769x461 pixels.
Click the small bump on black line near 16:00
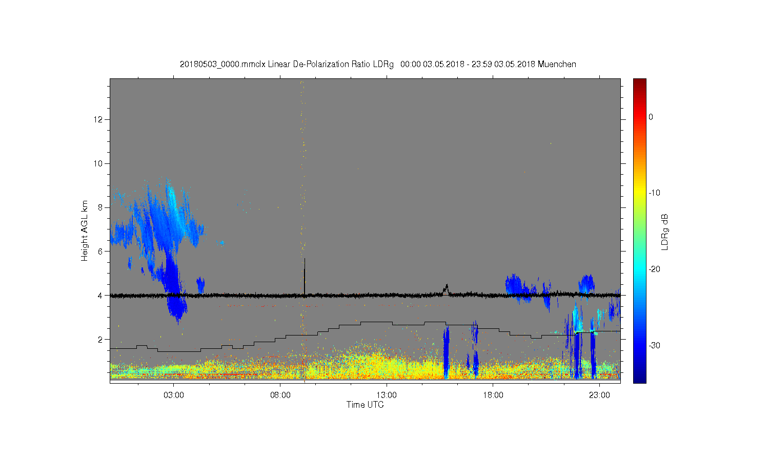pyautogui.click(x=447, y=289)
